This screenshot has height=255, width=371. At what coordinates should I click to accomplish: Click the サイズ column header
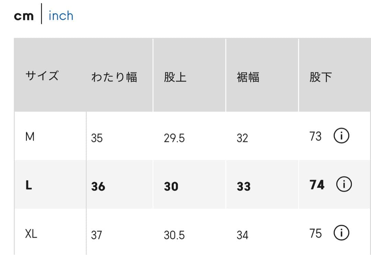coord(42,76)
